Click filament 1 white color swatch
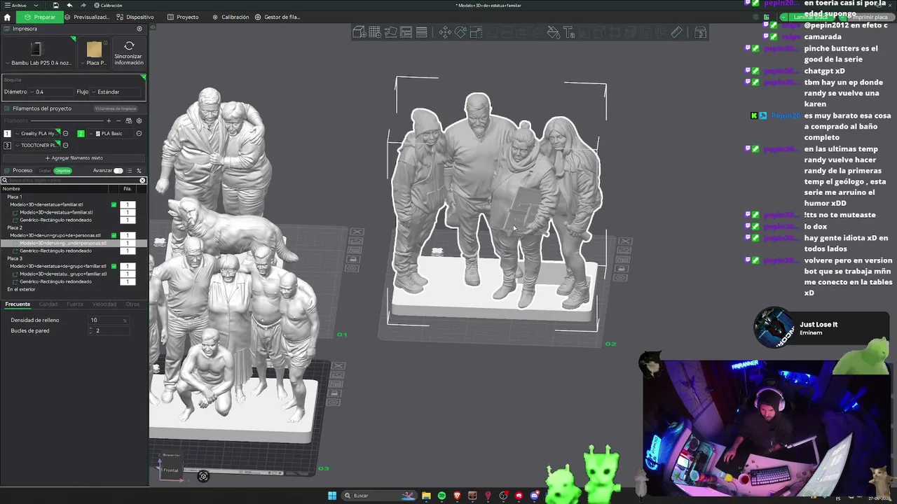 point(7,134)
